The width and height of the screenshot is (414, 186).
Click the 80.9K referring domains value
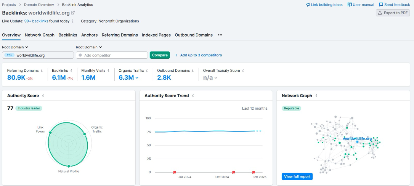point(16,78)
